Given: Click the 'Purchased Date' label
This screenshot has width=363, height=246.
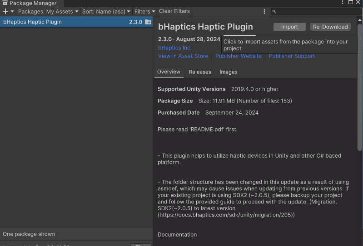Looking at the screenshot, I should click(x=179, y=113).
